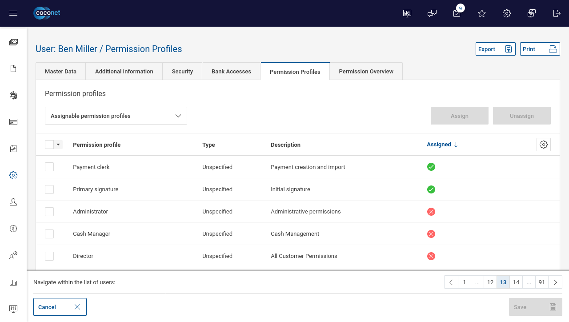This screenshot has height=322, width=569.
Task: Open the sidebar icon below the document icon
Action: click(13, 95)
